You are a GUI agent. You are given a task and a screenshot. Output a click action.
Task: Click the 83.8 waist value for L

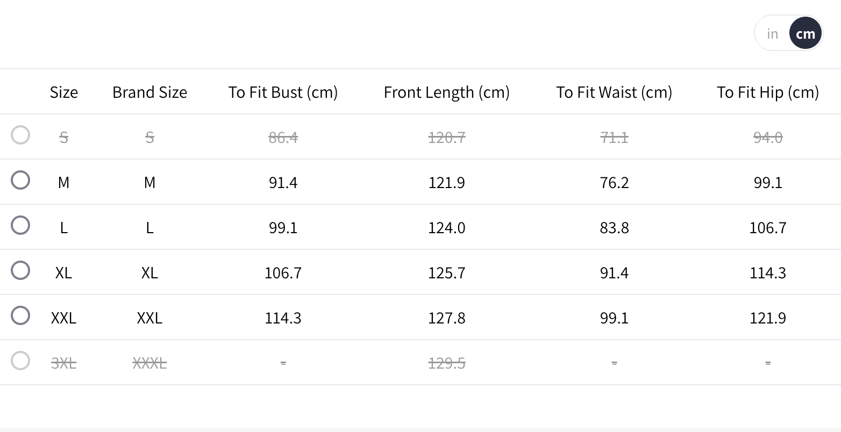(x=614, y=228)
